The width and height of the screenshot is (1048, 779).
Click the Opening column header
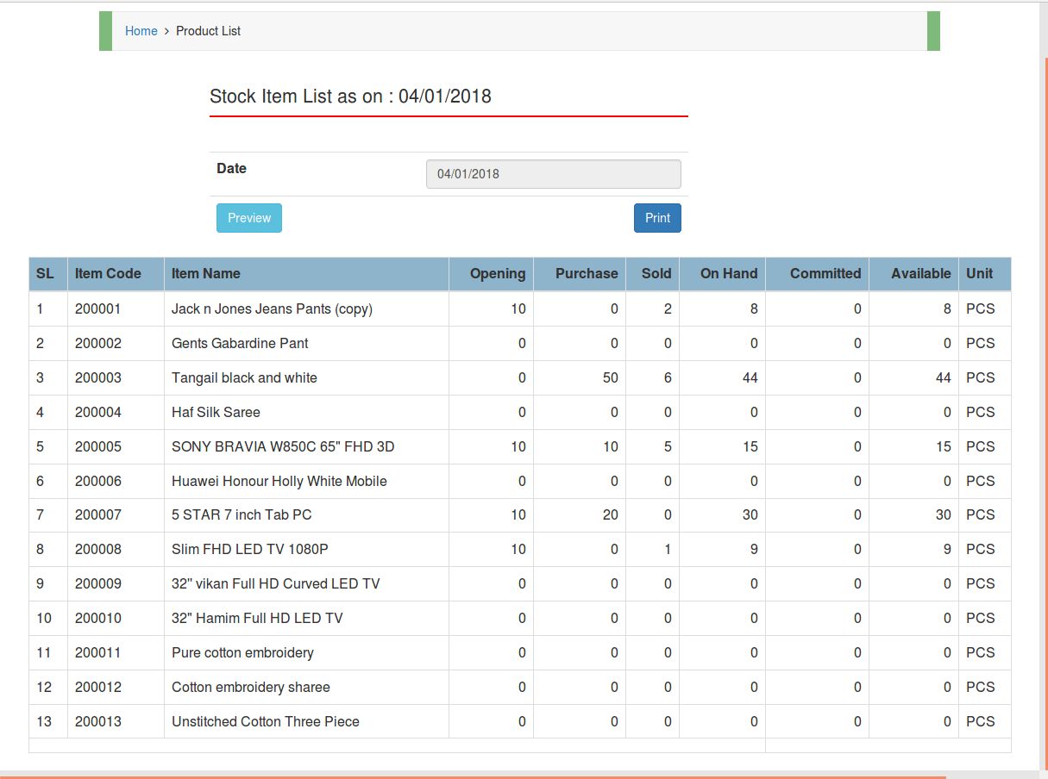[x=497, y=273]
